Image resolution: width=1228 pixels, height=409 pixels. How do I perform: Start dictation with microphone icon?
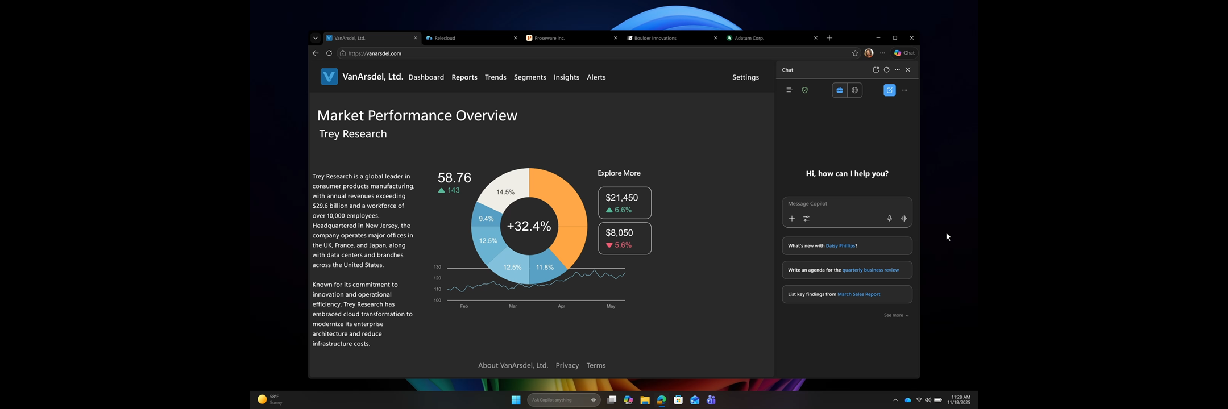[x=890, y=219]
